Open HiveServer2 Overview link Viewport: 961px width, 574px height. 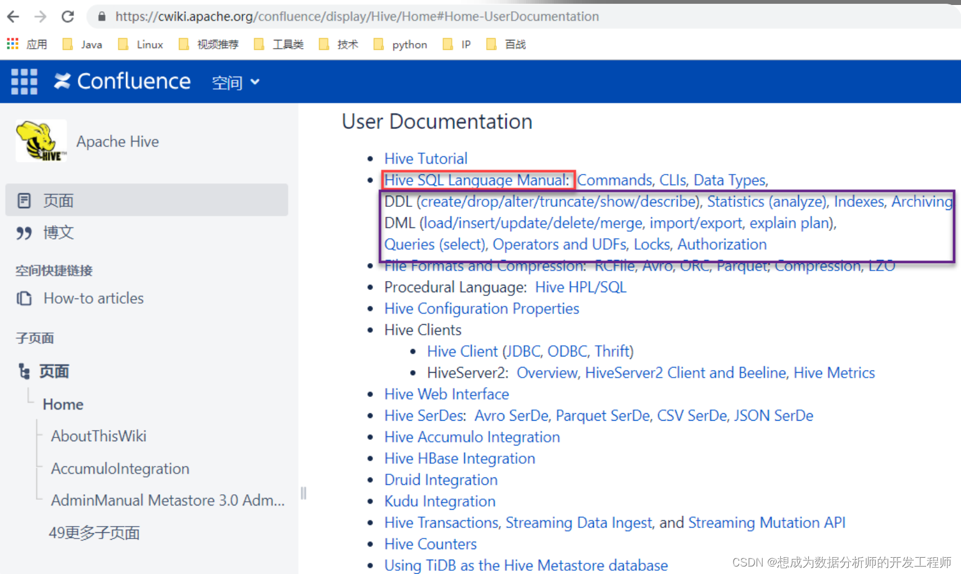click(547, 373)
